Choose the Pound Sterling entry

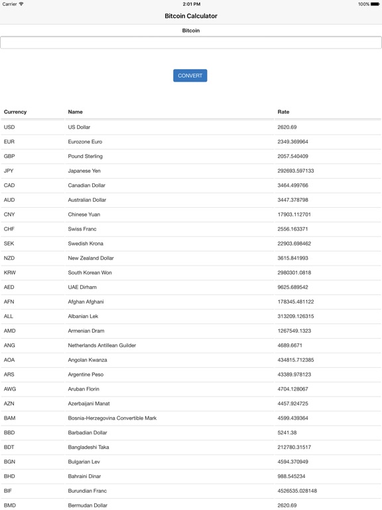[191, 156]
